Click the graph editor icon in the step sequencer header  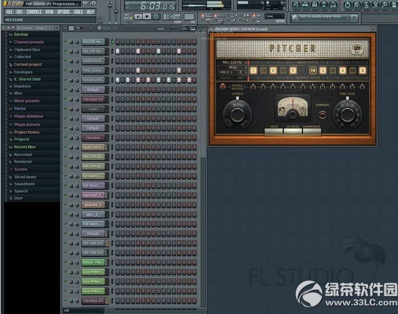(185, 28)
